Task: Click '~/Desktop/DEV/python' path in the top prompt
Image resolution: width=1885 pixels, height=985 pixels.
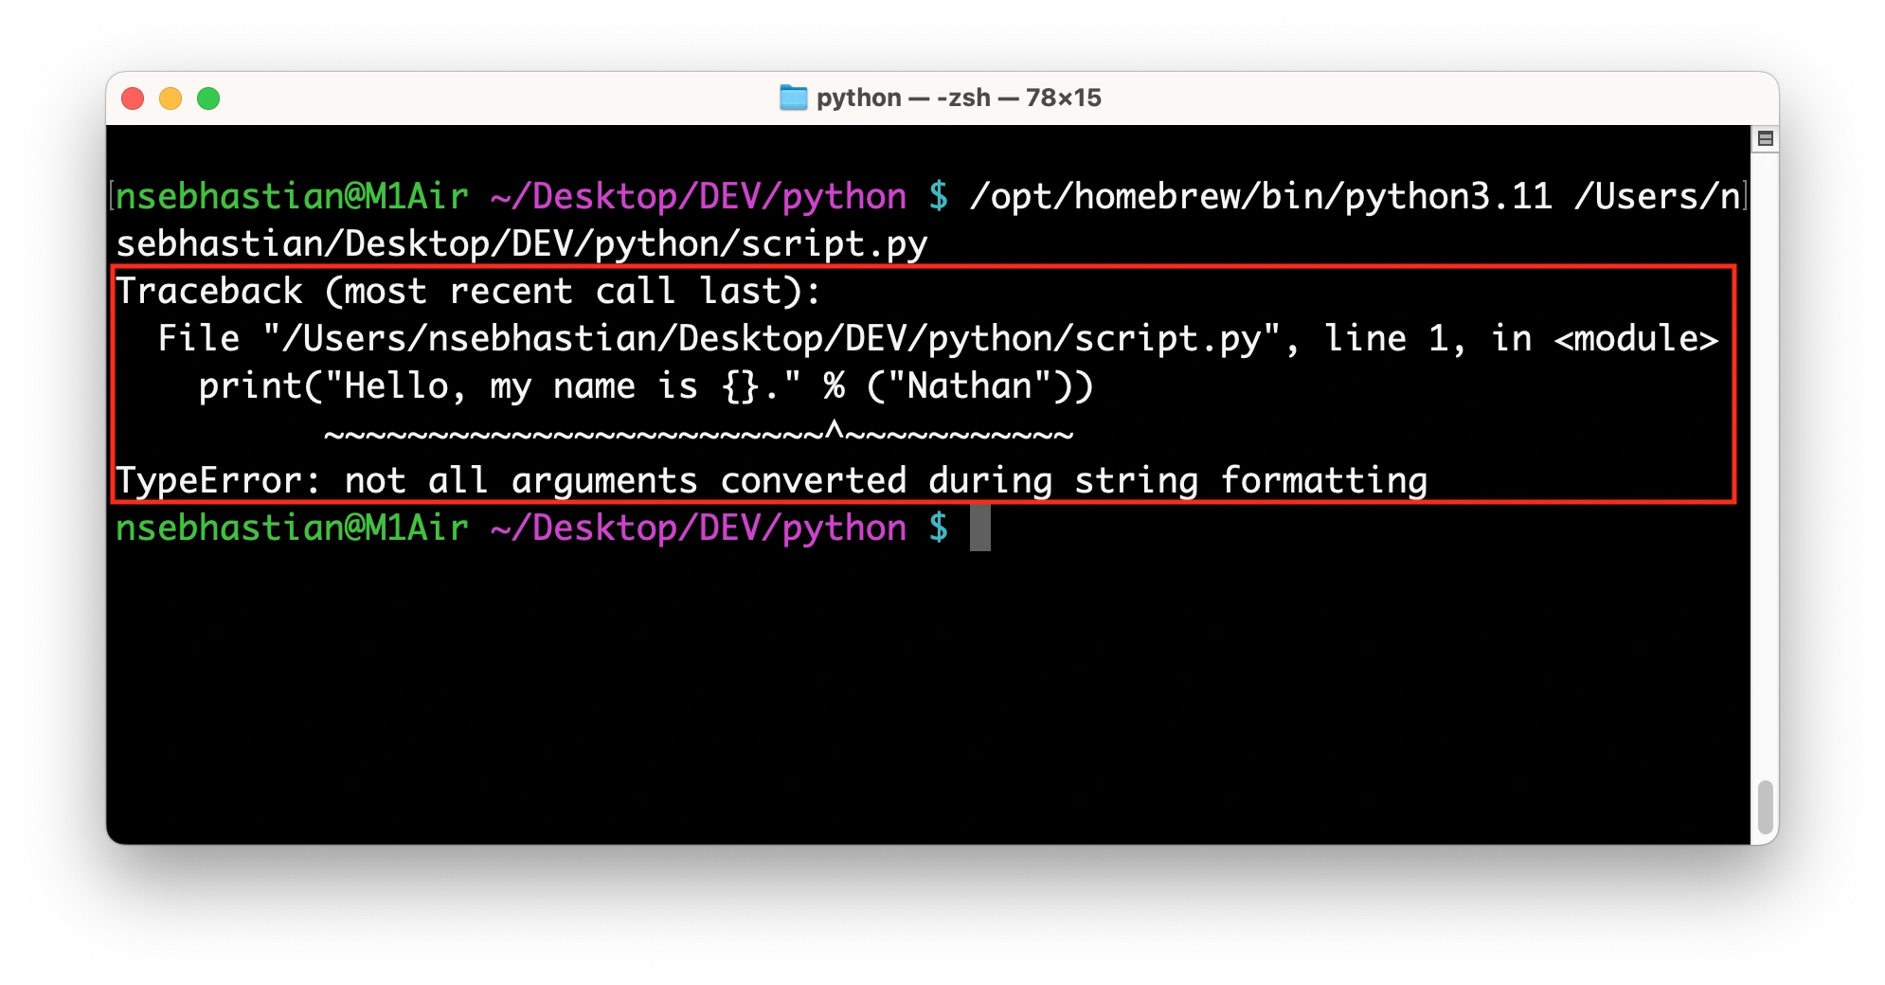Action: [698, 197]
